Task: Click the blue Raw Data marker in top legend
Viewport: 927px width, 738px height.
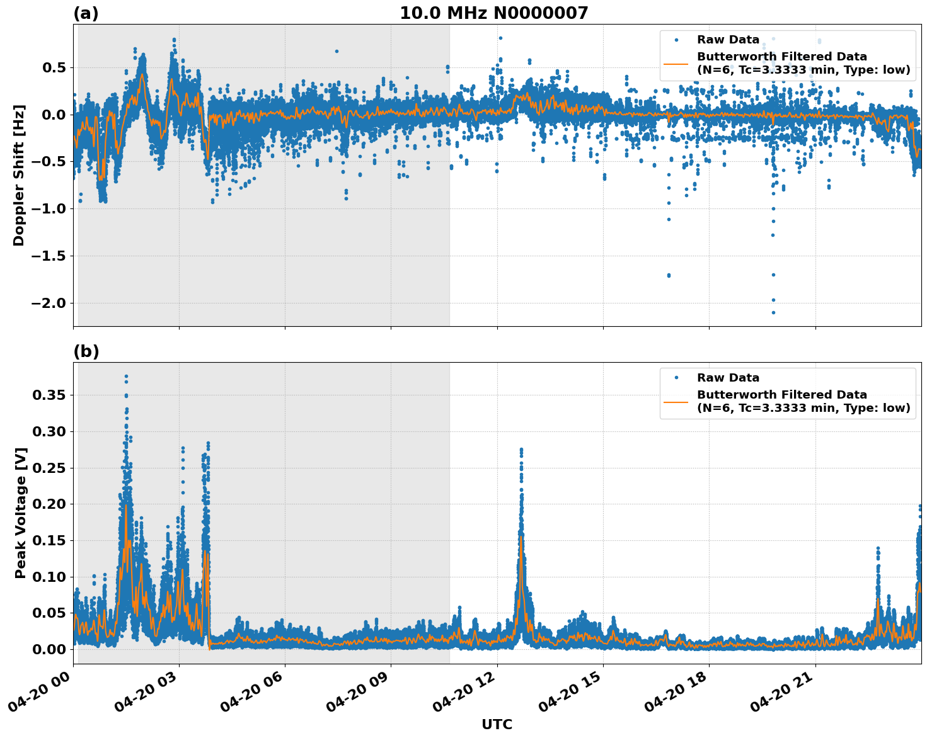Action: (676, 40)
